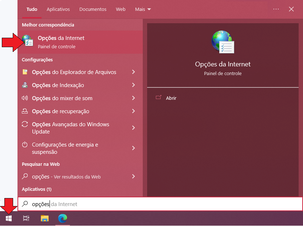The height and width of the screenshot is (226, 303).
Task: Click the sync icon beside Opções Avançadas do Windows Update
Action: [x=25, y=124]
